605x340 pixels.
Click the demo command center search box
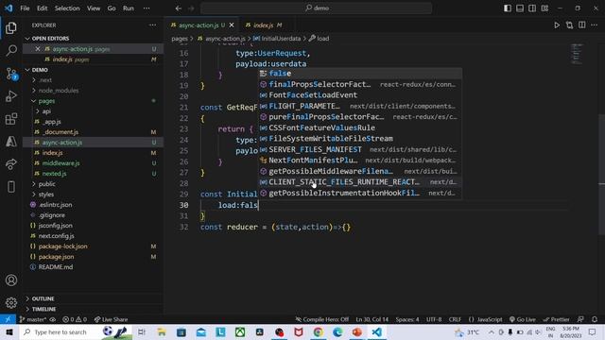(316, 8)
